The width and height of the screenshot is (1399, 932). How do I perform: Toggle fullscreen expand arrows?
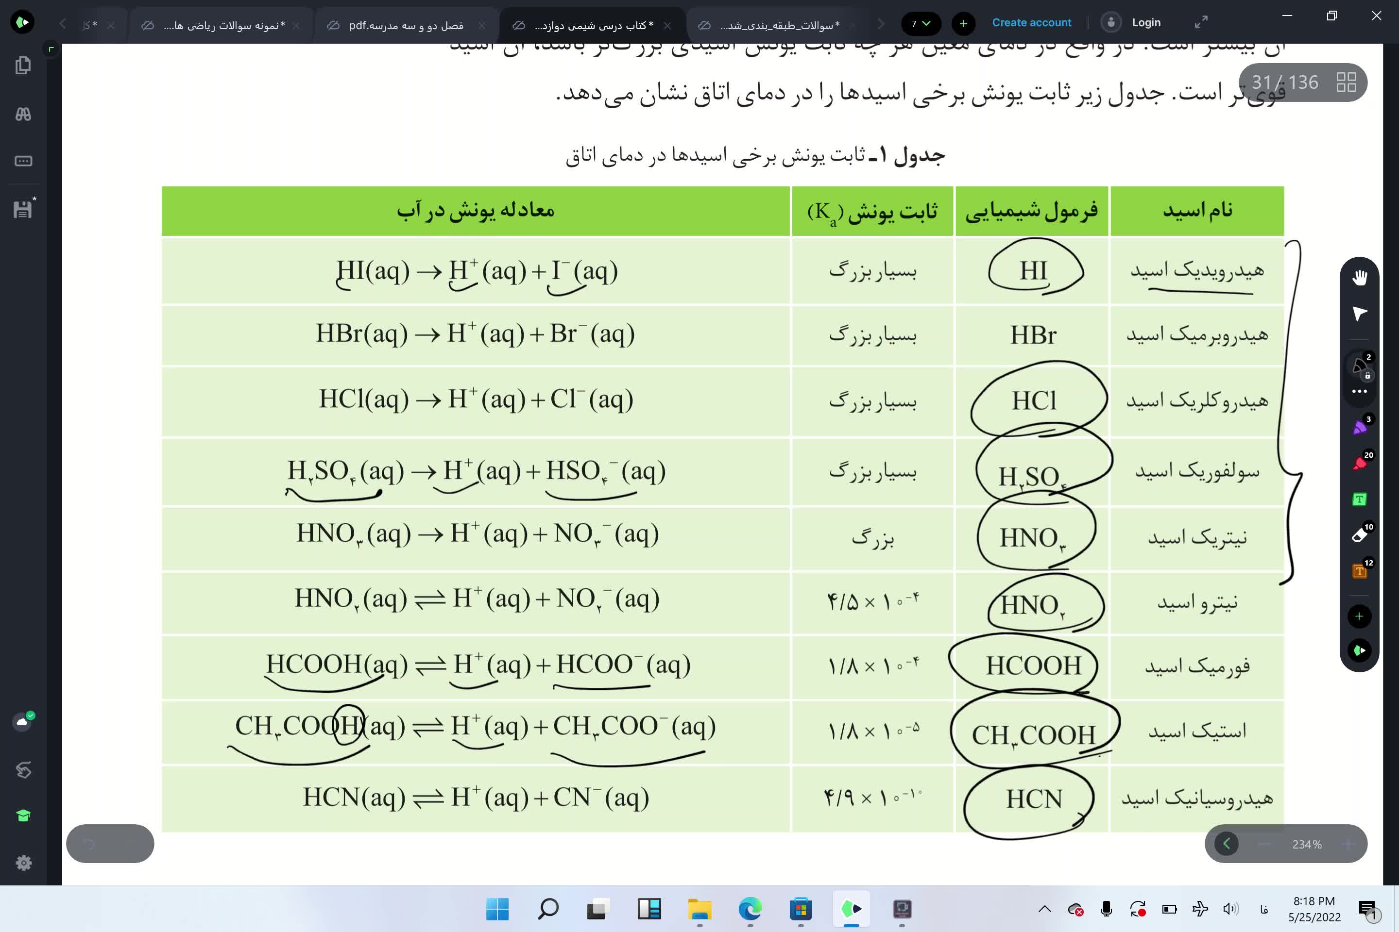(1201, 23)
